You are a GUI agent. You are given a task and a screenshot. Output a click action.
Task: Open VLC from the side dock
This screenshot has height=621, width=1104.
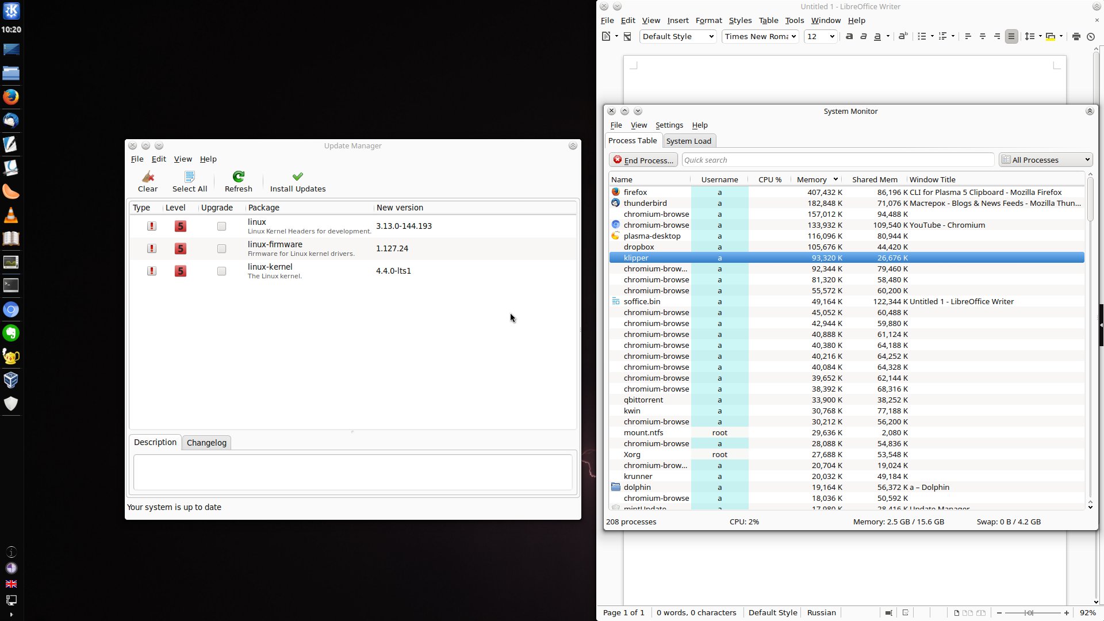tap(11, 215)
